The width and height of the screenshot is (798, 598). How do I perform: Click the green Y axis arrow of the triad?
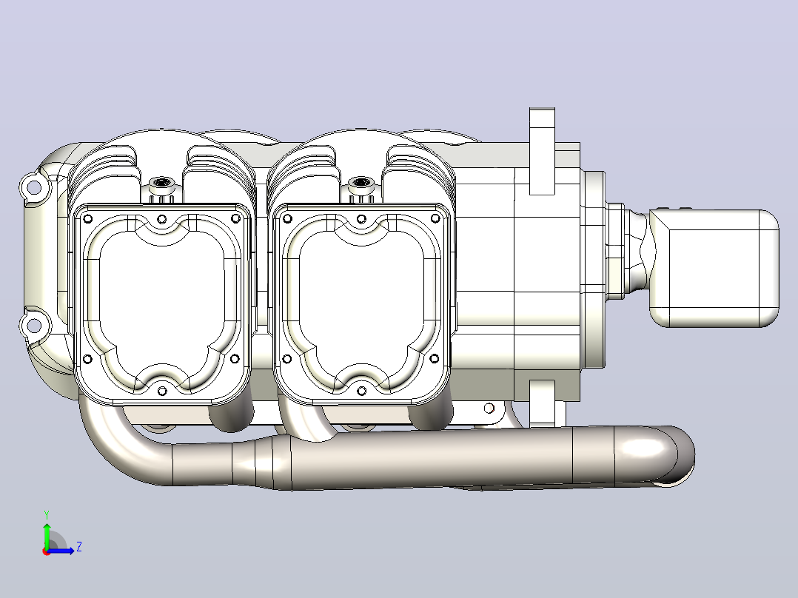[x=47, y=535]
